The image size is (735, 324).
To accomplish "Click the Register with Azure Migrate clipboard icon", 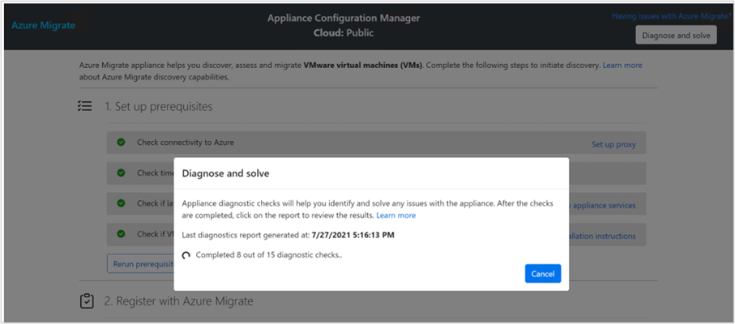I will tap(87, 301).
